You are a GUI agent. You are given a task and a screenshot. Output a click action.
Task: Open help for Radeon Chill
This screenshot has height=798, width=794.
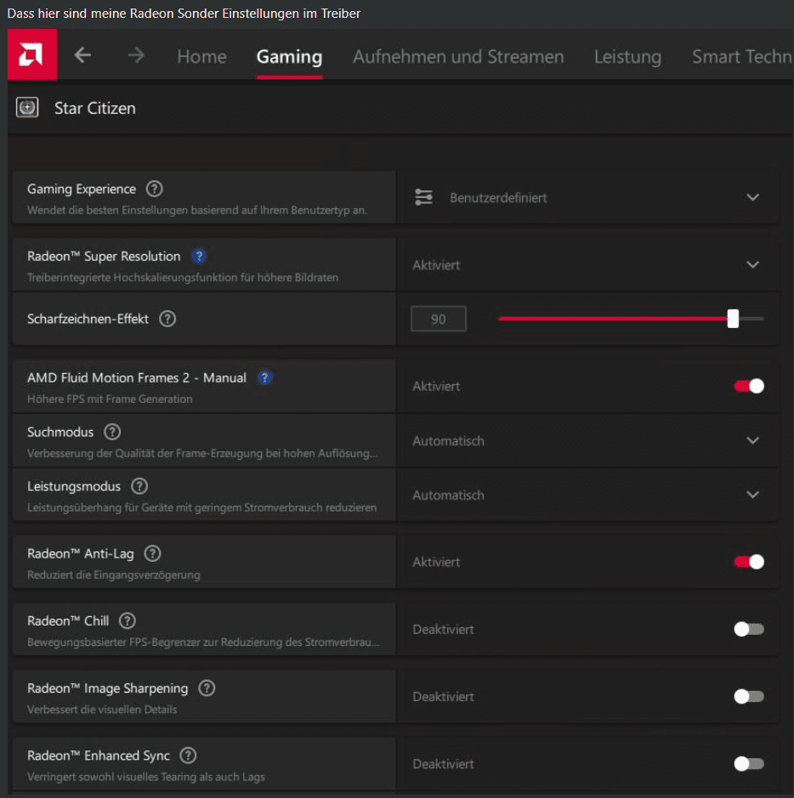coord(128,621)
